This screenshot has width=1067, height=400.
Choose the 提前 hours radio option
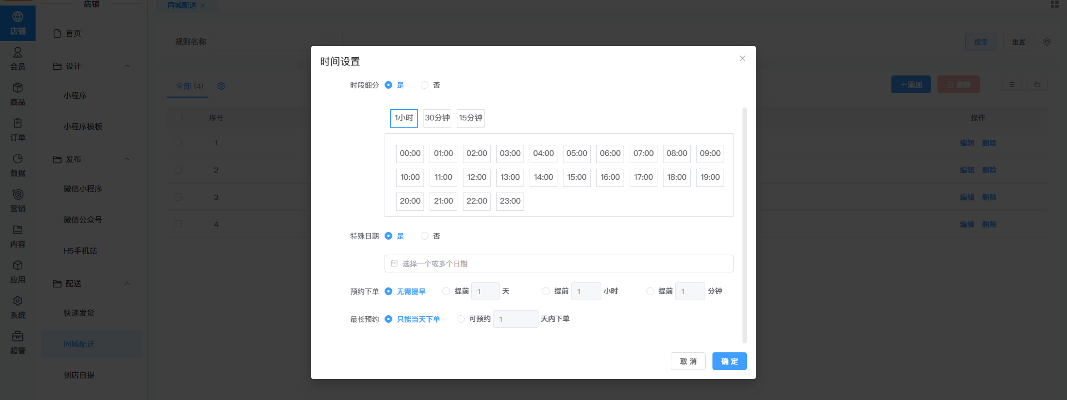click(x=546, y=291)
